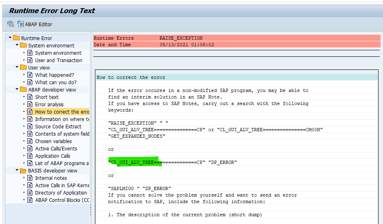The width and height of the screenshot is (383, 224).
Task: Click document icon beside Source Code Extract
Action: coord(30,126)
